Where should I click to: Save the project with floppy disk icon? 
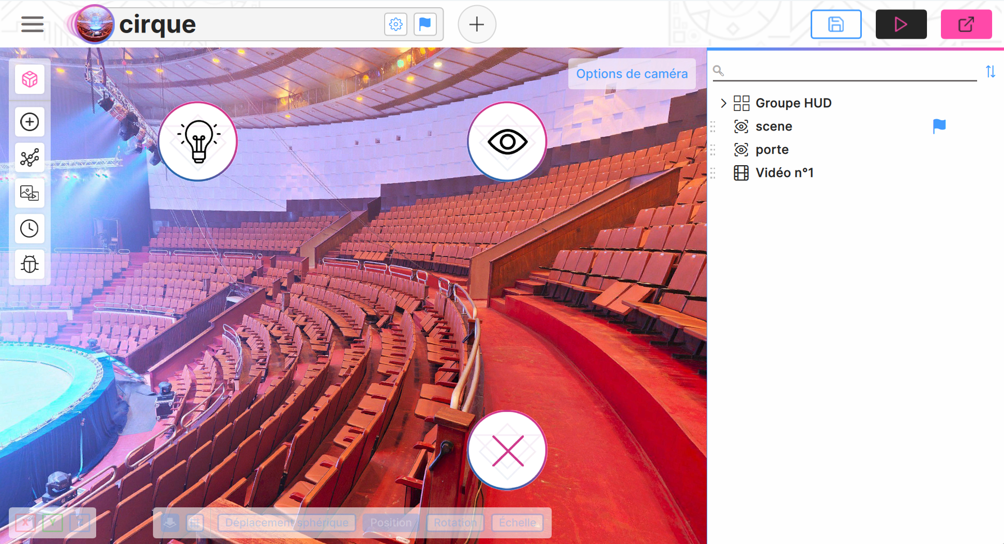point(836,24)
